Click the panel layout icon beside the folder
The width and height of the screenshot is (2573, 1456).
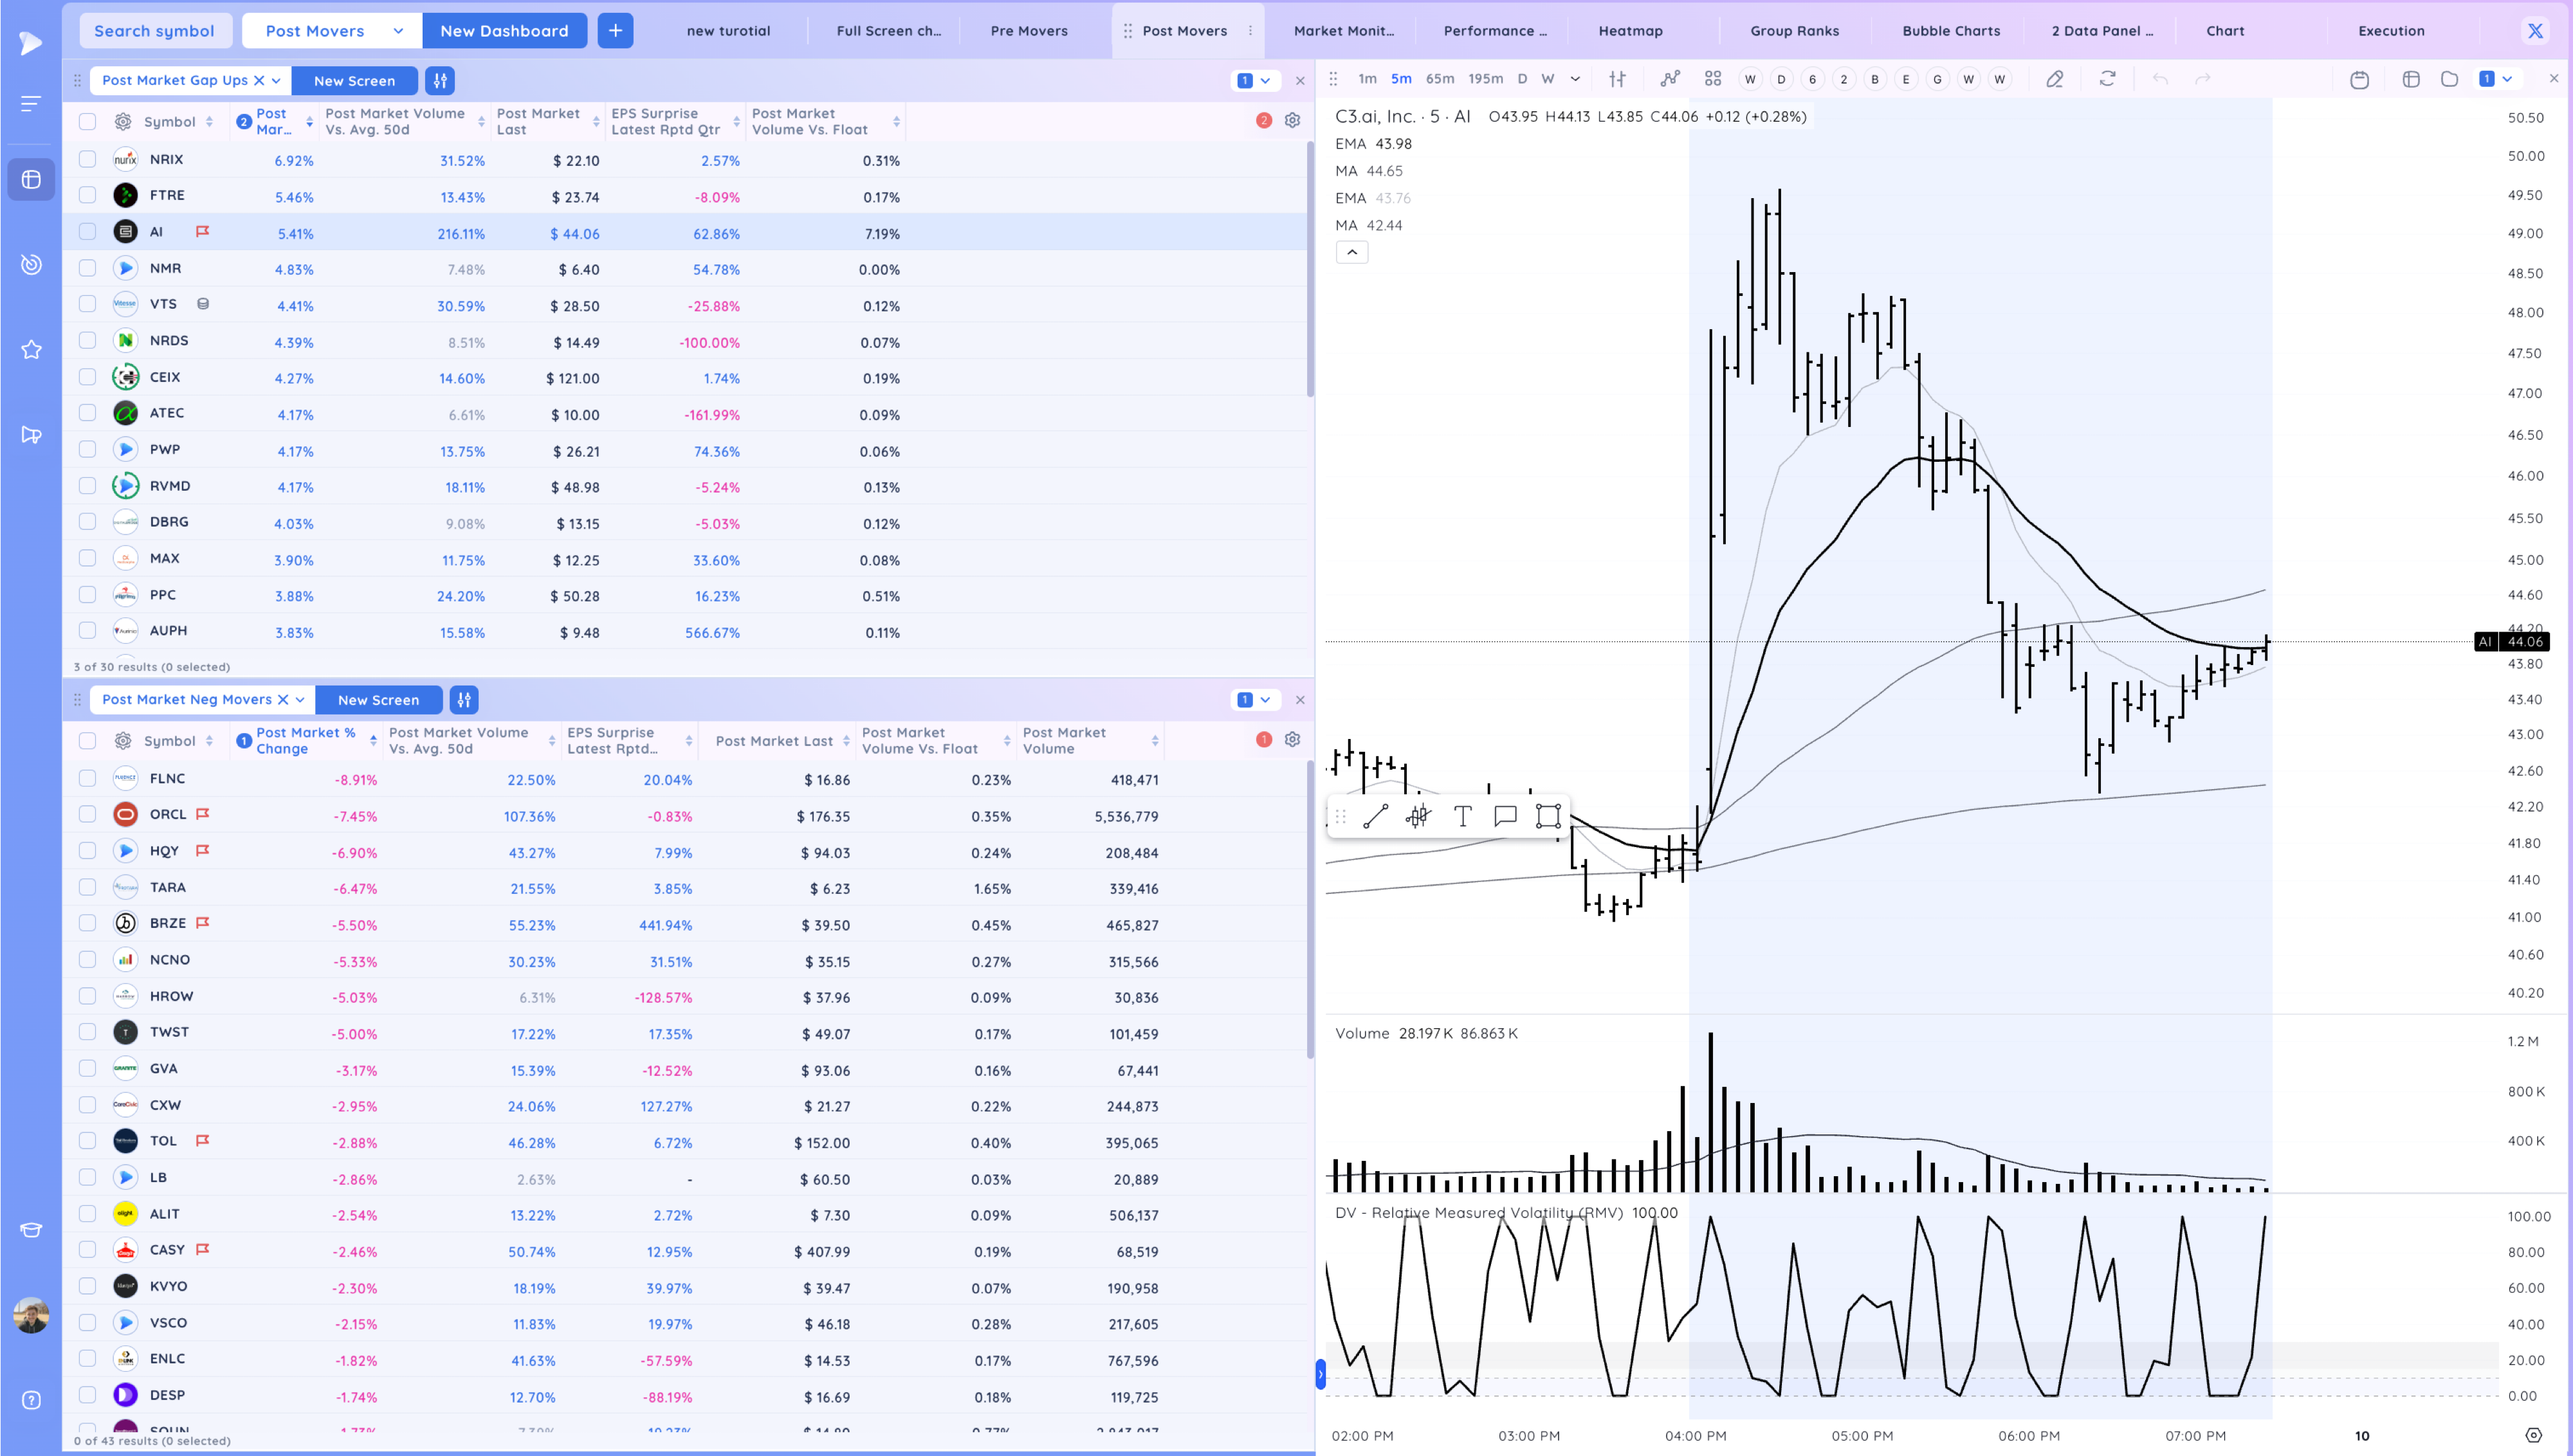click(2411, 79)
